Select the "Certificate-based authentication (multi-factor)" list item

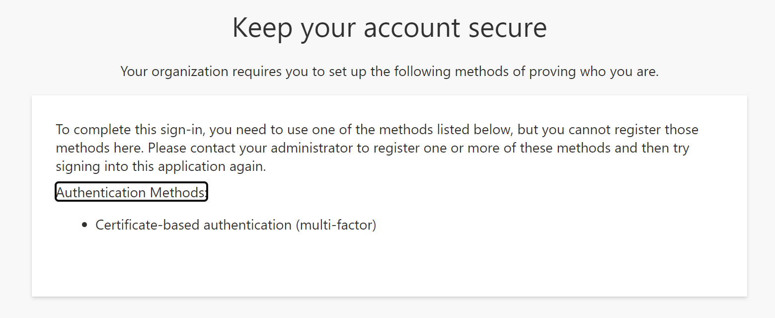[x=236, y=225]
